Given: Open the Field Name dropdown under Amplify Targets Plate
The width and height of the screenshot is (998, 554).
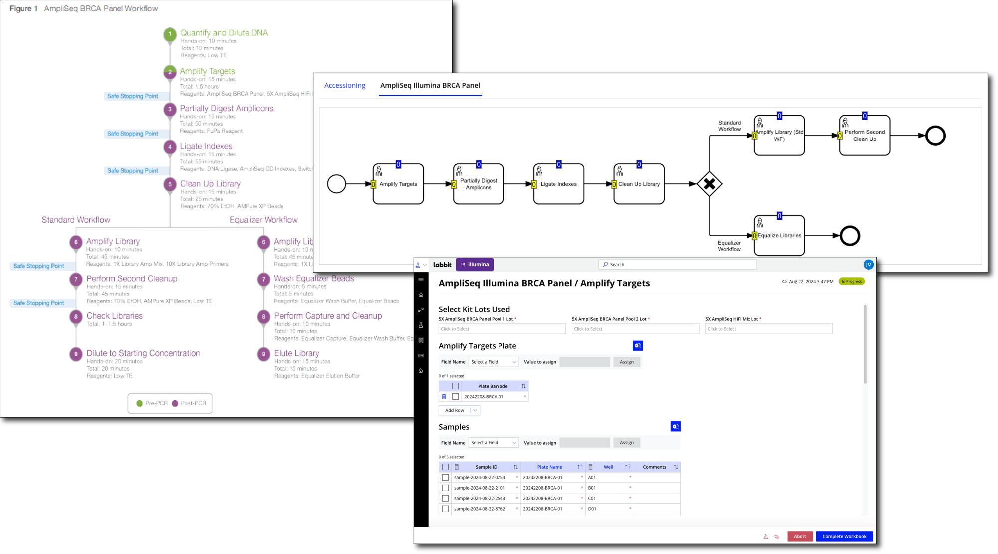Looking at the screenshot, I should click(493, 362).
